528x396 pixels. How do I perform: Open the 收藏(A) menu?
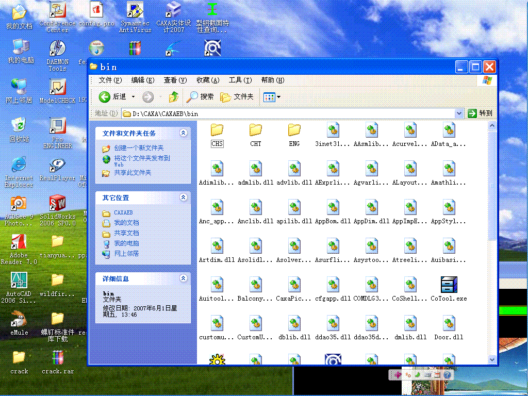(208, 80)
